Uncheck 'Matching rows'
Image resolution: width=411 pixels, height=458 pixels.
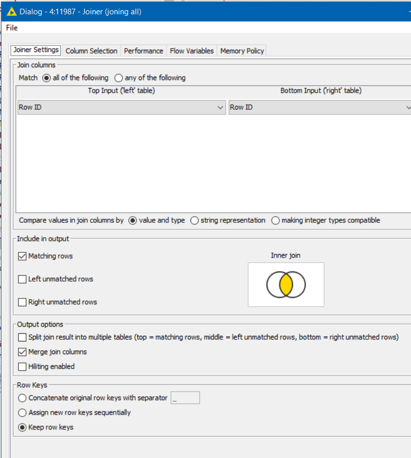(22, 256)
